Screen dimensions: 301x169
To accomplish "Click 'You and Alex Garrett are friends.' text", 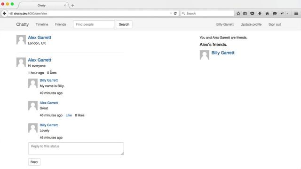I will (223, 38).
